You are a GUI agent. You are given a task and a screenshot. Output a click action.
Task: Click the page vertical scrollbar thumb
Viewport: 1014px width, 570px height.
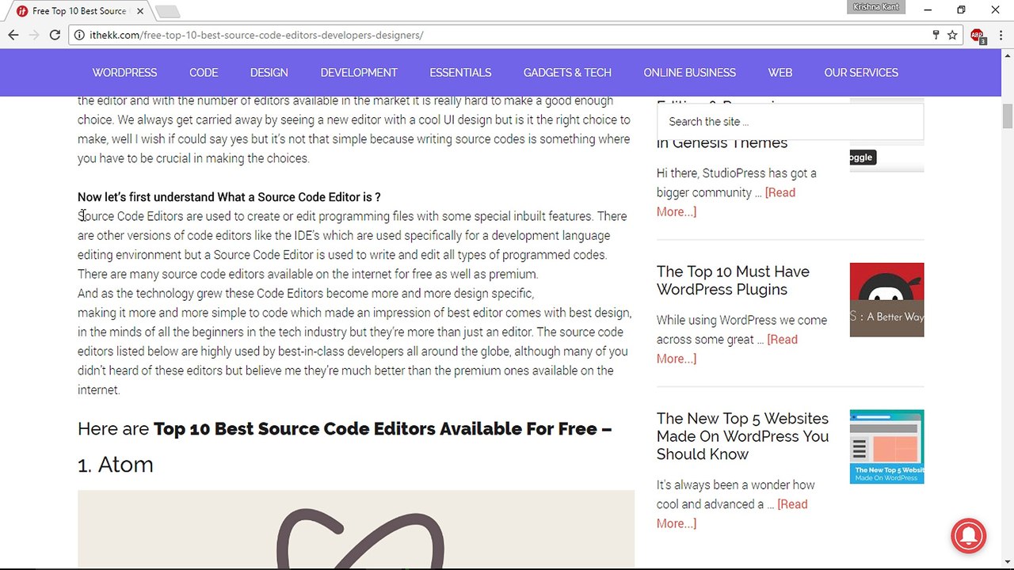(x=1008, y=116)
